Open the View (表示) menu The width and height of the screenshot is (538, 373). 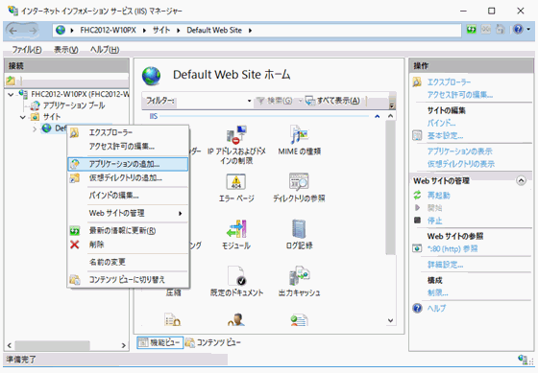(66, 50)
